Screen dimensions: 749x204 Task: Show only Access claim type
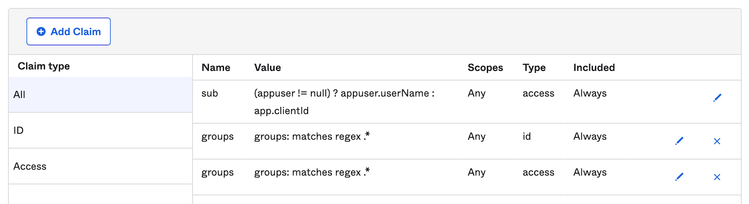point(100,166)
